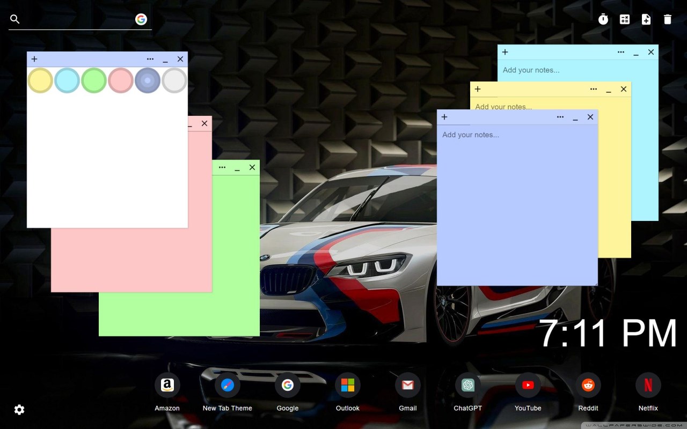Launch the Netflix shortcut
This screenshot has width=687, height=429.
[648, 385]
